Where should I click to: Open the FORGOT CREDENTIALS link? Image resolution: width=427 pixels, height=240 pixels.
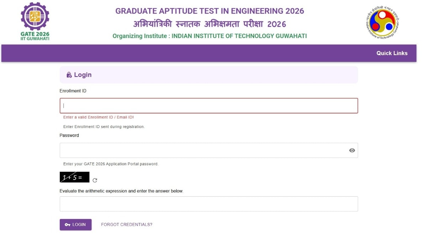127,224
